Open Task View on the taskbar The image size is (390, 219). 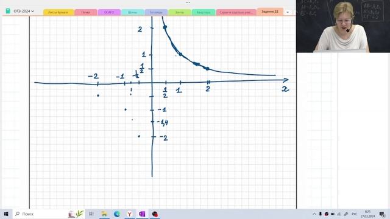[x=91, y=214]
